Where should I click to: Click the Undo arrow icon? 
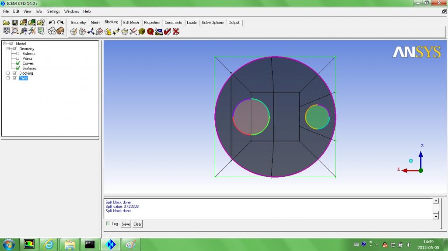[52, 23]
